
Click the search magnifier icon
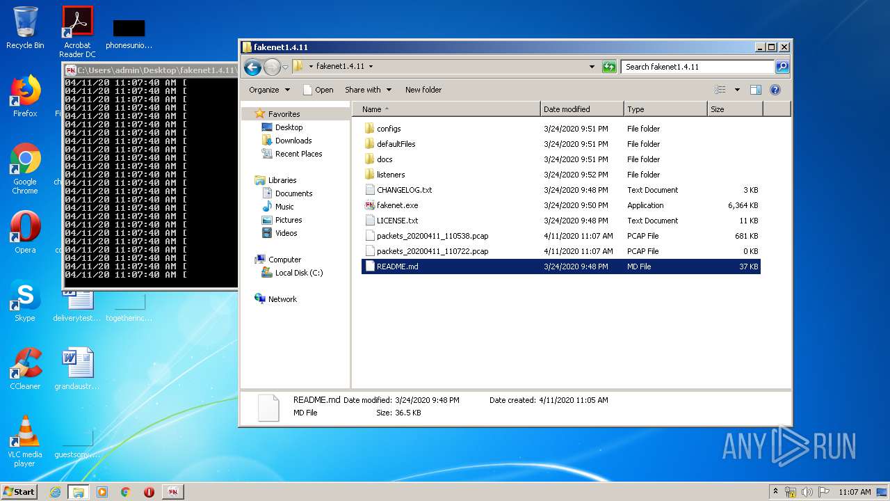(782, 67)
